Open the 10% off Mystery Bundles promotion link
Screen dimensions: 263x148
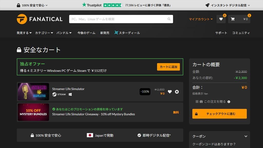pos(93,114)
